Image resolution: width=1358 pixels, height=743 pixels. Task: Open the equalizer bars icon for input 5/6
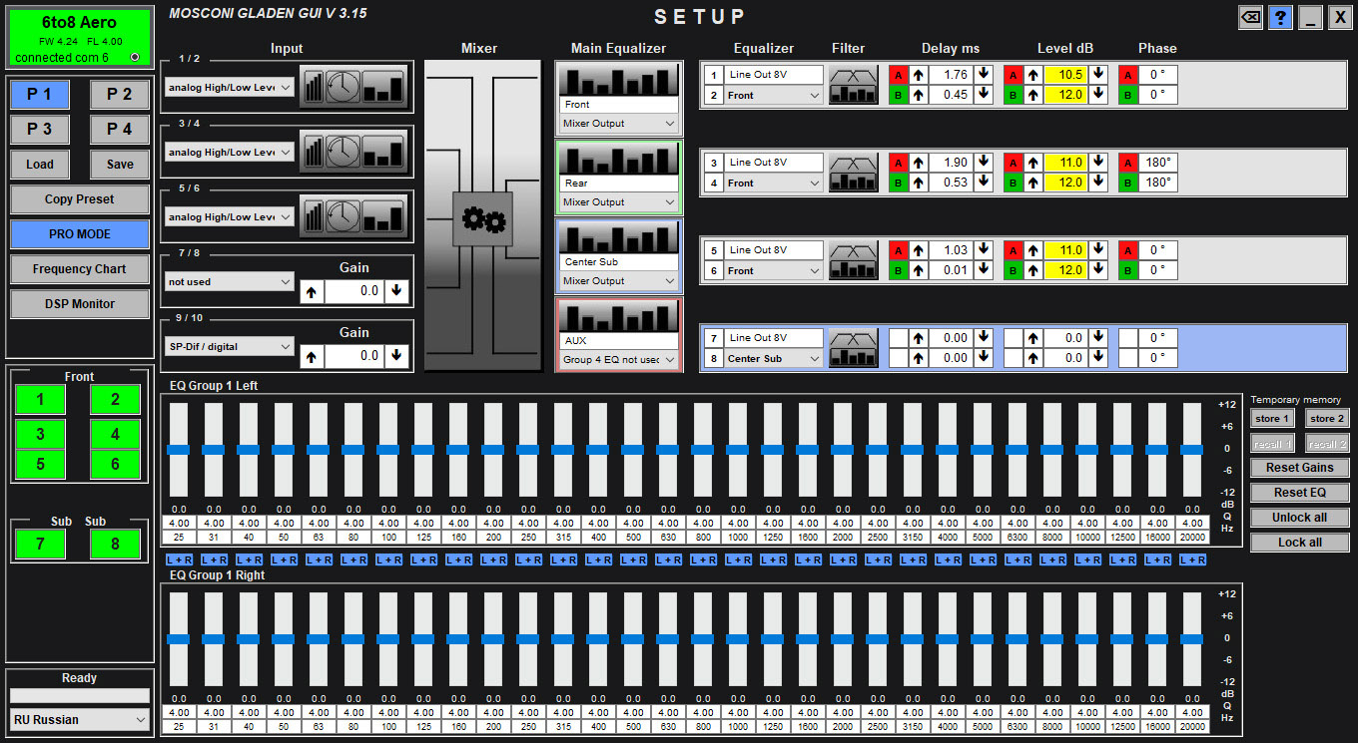pos(383,216)
